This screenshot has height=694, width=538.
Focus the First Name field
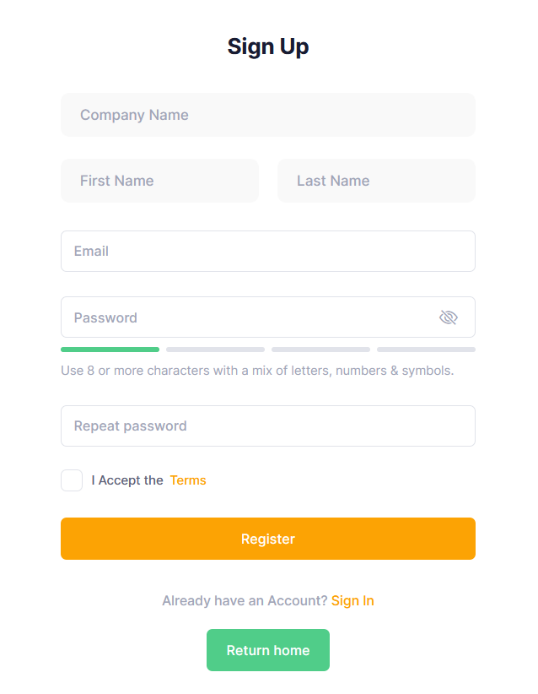click(159, 181)
